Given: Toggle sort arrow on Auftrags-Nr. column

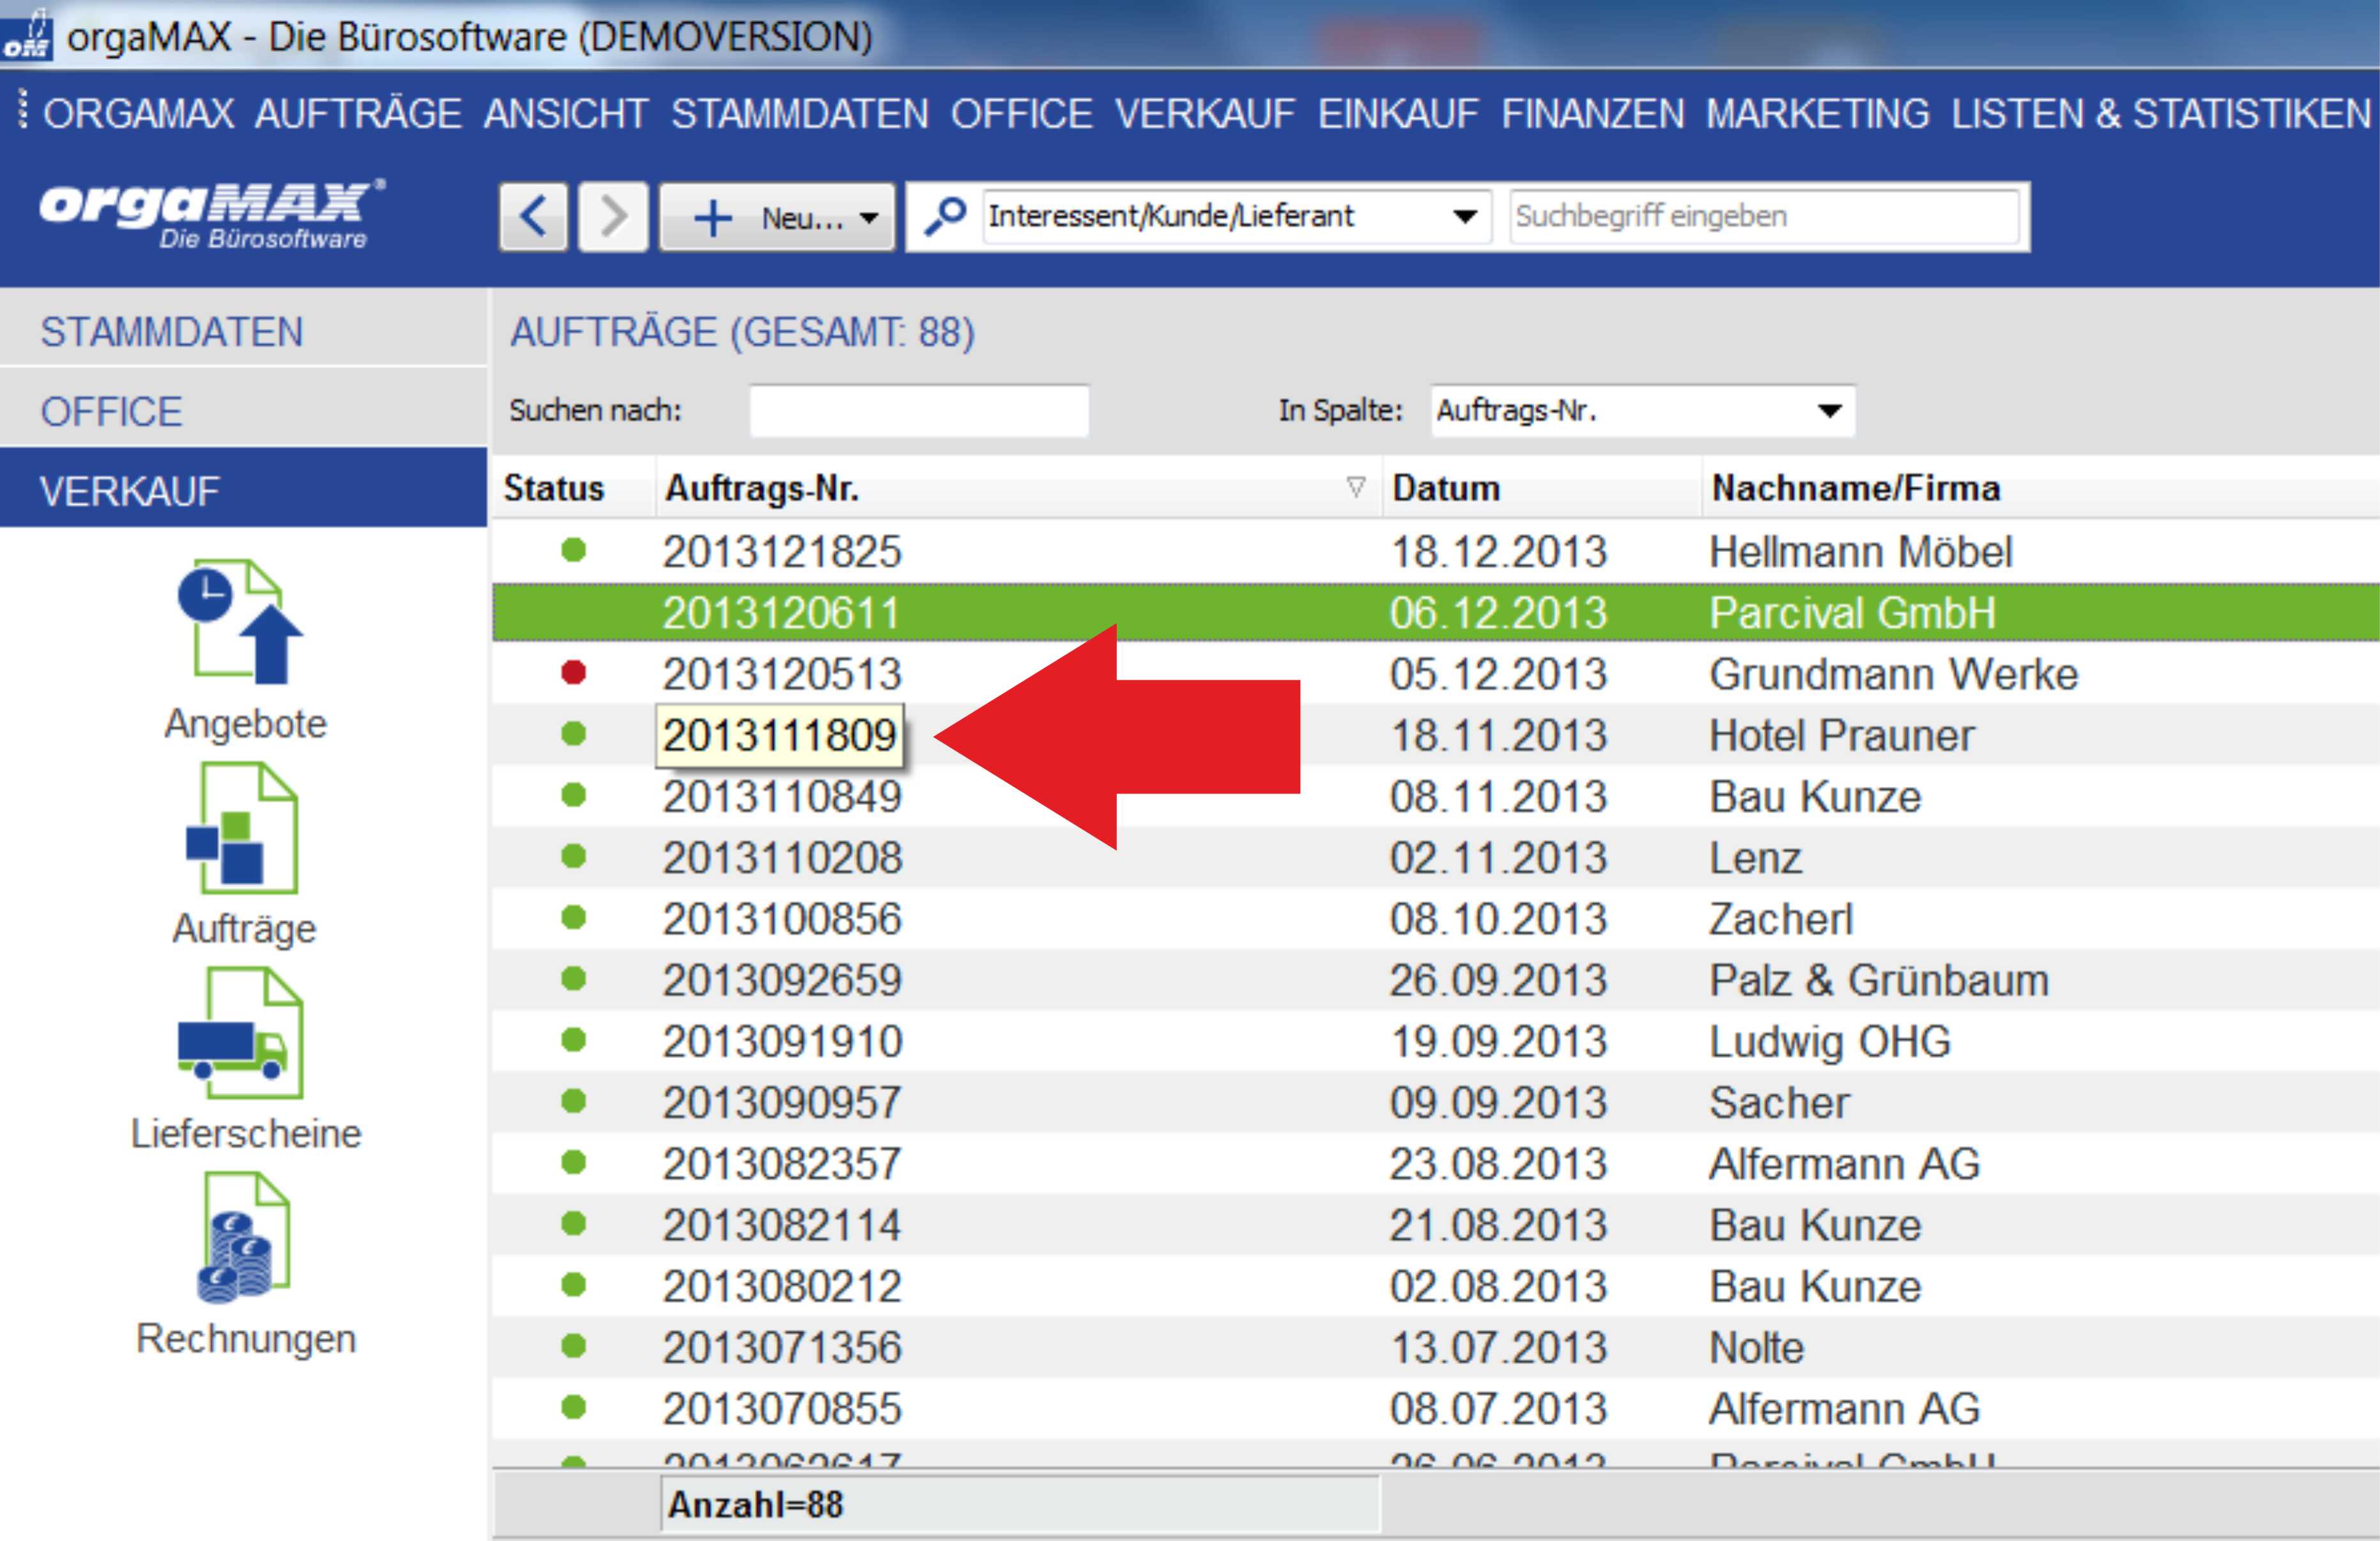Looking at the screenshot, I should coord(1355,487).
